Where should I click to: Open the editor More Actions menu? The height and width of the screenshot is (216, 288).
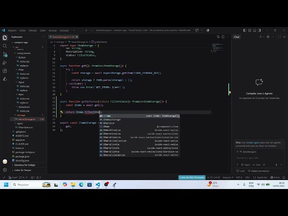click(228, 37)
